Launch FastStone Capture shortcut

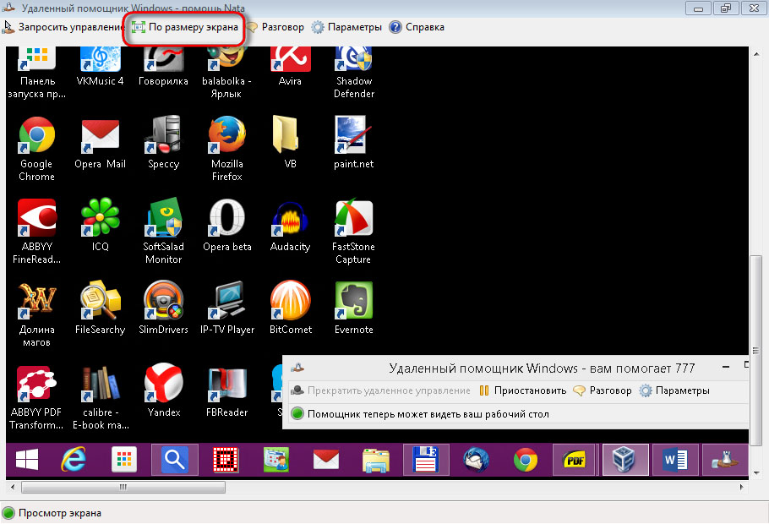[353, 232]
